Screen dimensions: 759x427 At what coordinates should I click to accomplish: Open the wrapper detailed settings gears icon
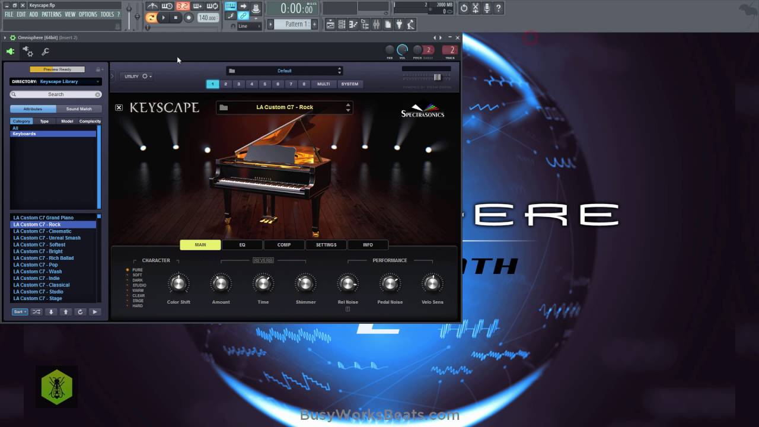coord(28,52)
